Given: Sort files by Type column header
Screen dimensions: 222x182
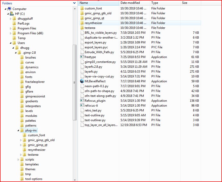Looking at the screenshot, I should tap(165, 3).
